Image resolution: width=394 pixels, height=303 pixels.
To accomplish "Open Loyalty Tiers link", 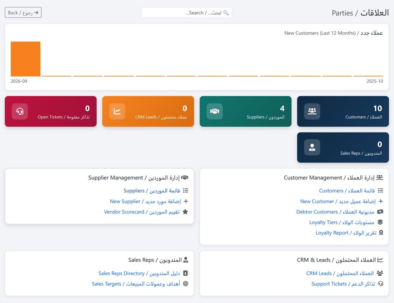I will 342,222.
